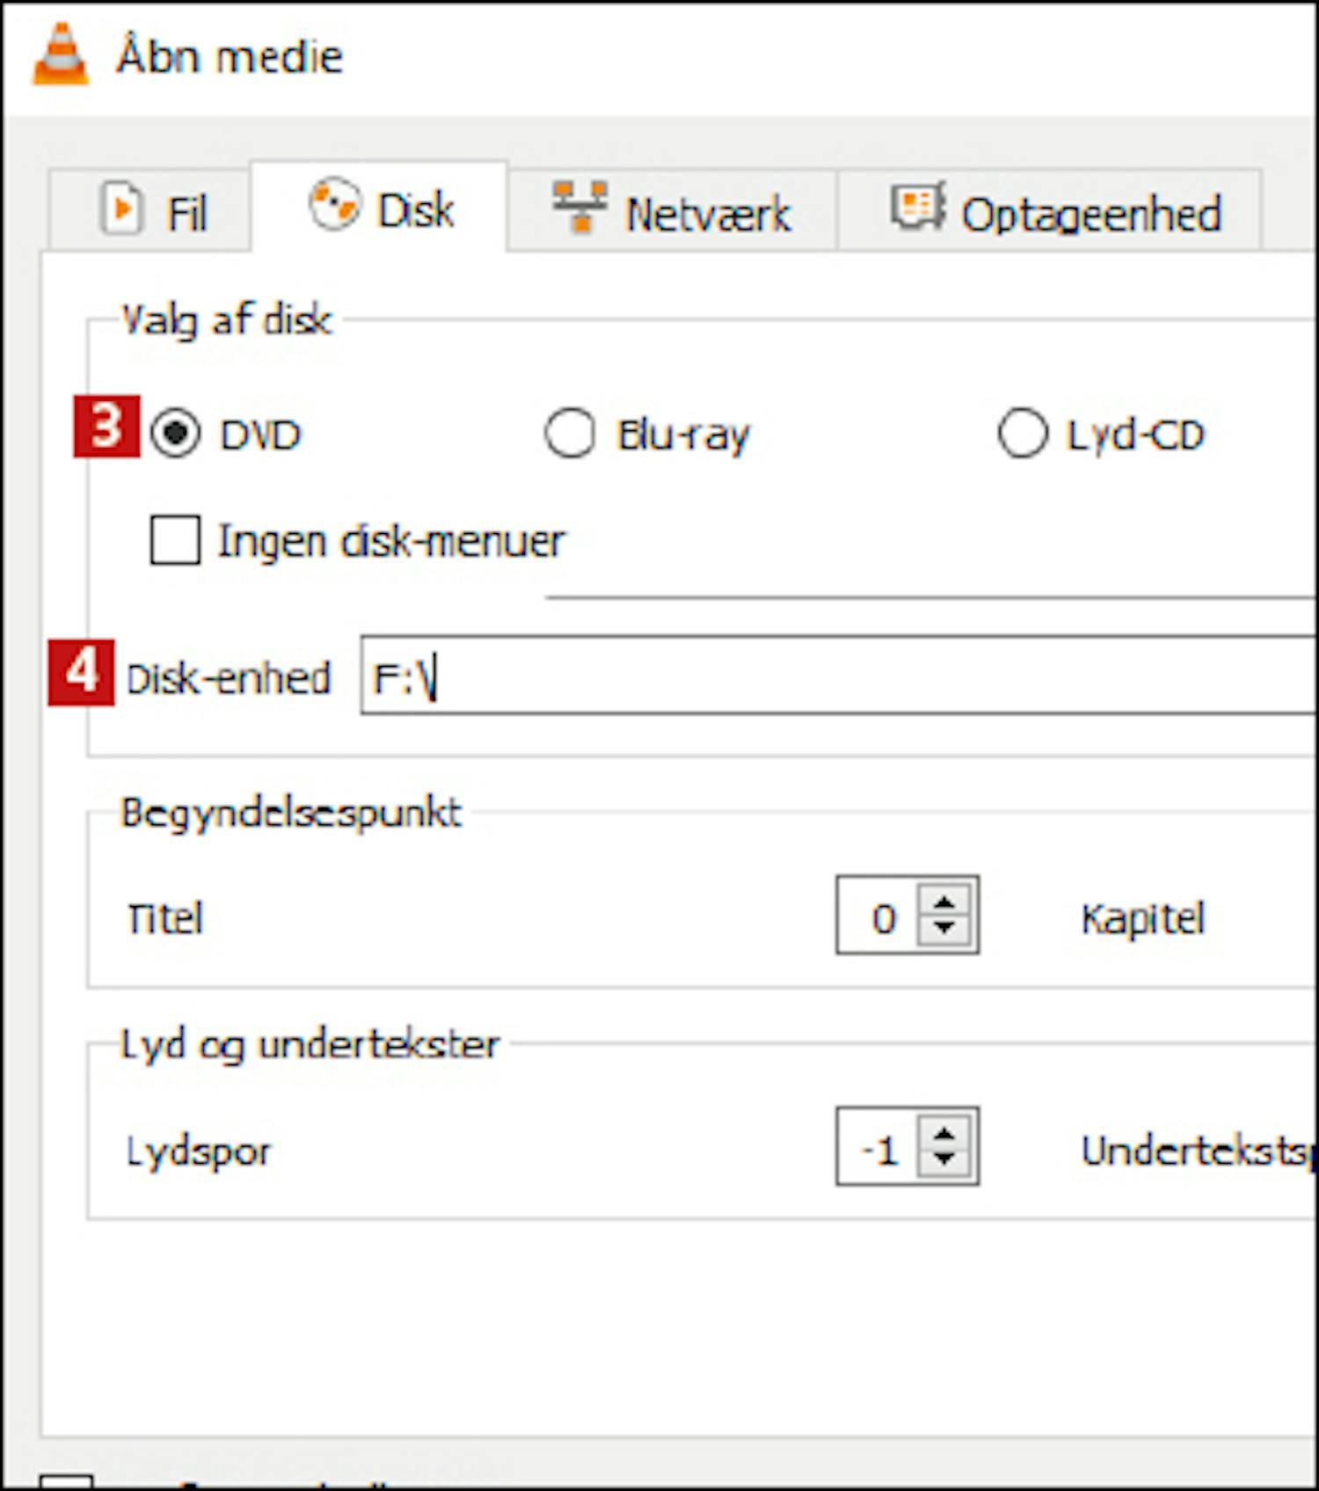Click the Optageenhed capture device icon
Viewport: 1319px width, 1491px height.
click(x=918, y=207)
